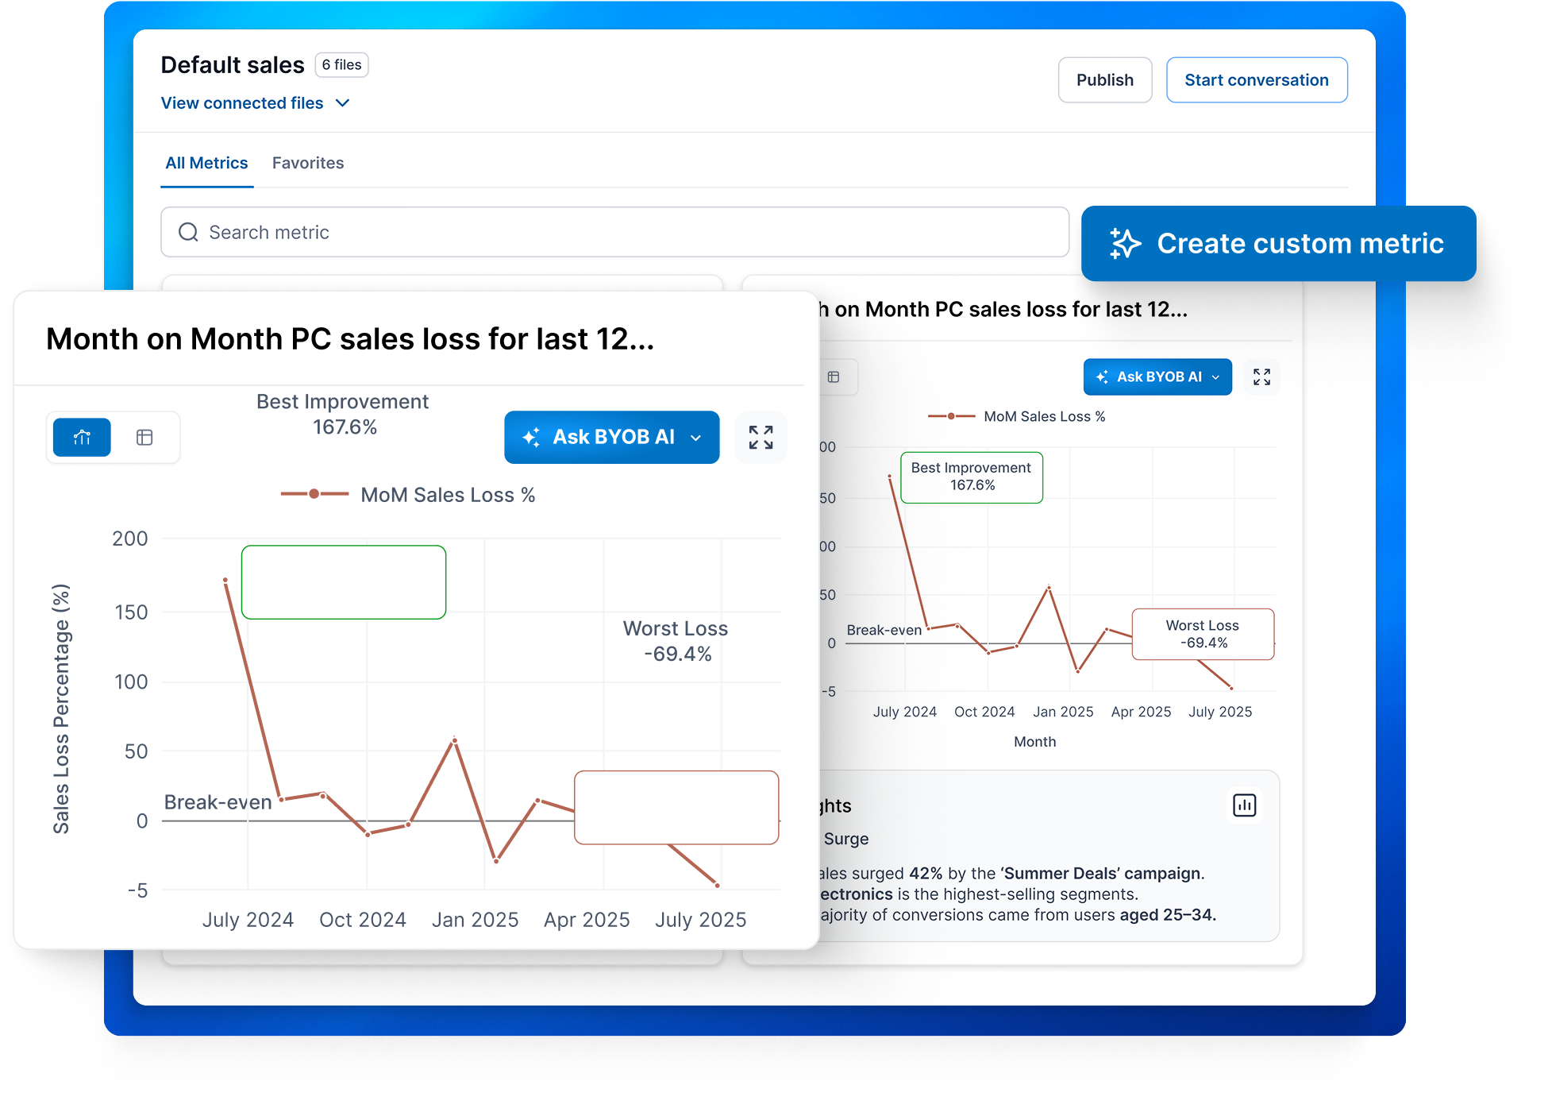Expand View connected files chevron
The width and height of the screenshot is (1552, 1112).
[x=343, y=103]
